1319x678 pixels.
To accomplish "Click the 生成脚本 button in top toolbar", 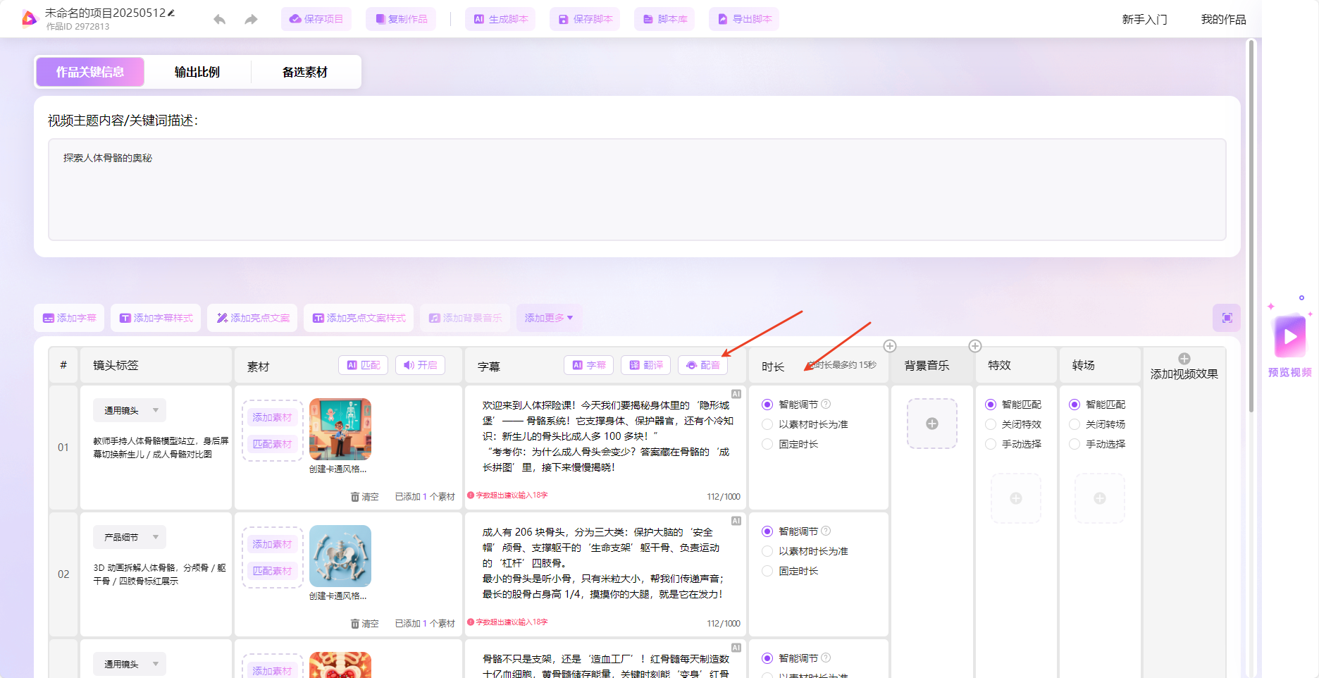I will pyautogui.click(x=500, y=19).
